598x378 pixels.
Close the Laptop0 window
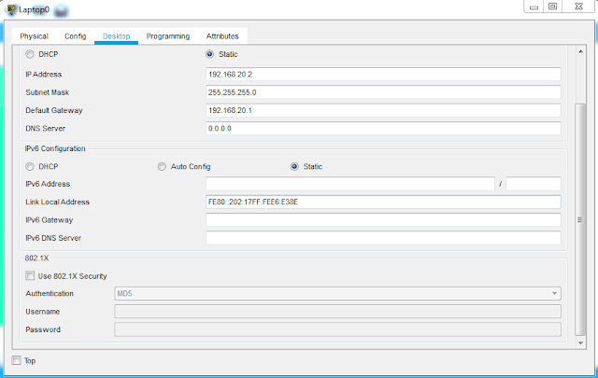pyautogui.click(x=578, y=7)
